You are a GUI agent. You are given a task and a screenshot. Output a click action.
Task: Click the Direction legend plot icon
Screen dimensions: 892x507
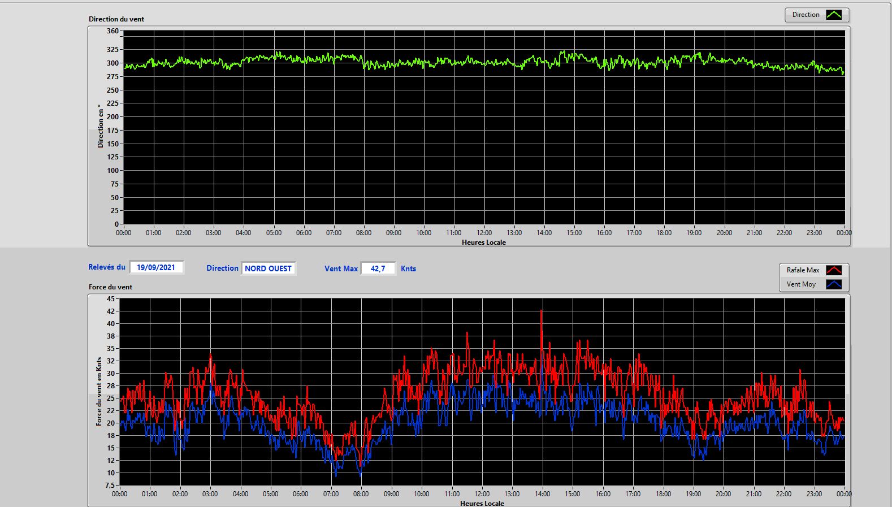(x=834, y=15)
